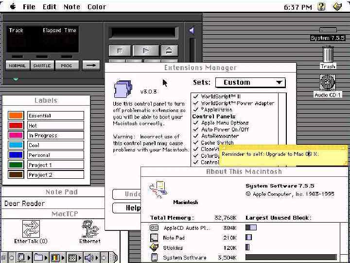This screenshot has height=263, width=350.
Task: Disable the Auto Power On/Off control panel
Action: (x=196, y=129)
